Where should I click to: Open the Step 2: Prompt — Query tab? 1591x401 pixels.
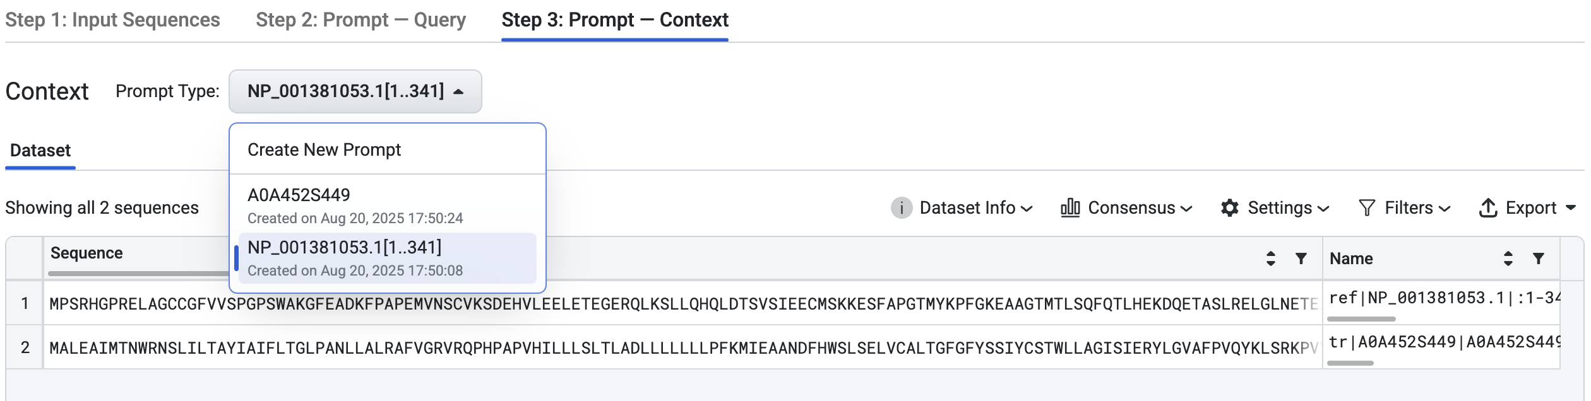pyautogui.click(x=361, y=20)
